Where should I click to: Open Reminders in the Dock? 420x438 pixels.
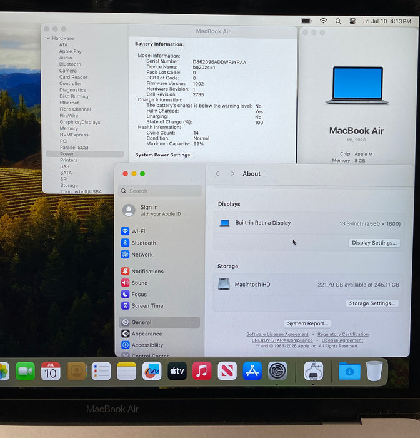pyautogui.click(x=101, y=371)
